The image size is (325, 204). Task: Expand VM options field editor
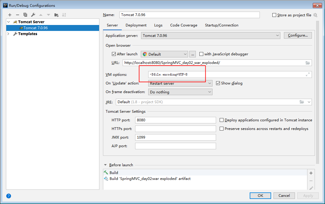pos(308,74)
